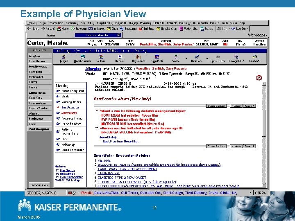Open the Desktop menu

tap(32, 23)
